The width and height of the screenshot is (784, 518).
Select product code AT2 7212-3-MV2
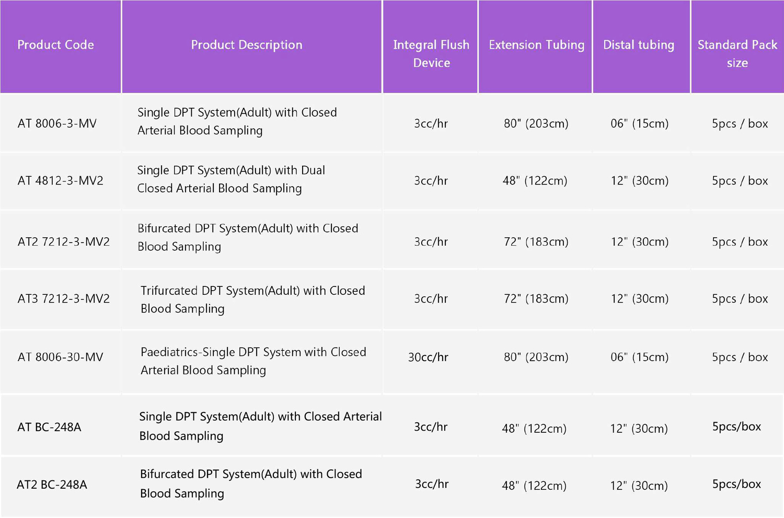coord(64,242)
